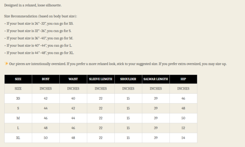Click the SHOULDER column header
The image size is (245, 147).
point(128,79)
